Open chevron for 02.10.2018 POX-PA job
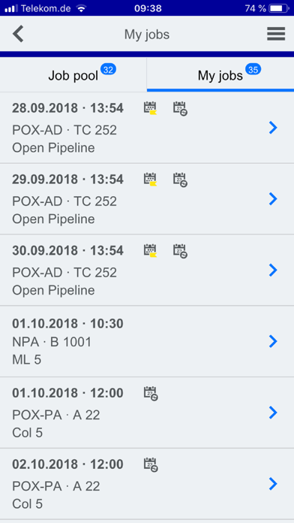This screenshot has width=294, height=523. point(273,484)
